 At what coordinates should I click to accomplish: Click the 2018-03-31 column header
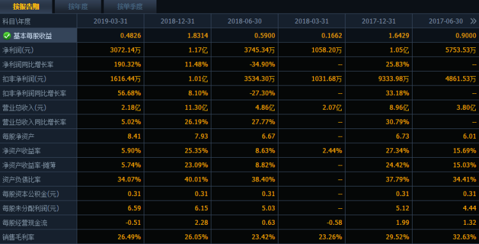tap(312, 21)
